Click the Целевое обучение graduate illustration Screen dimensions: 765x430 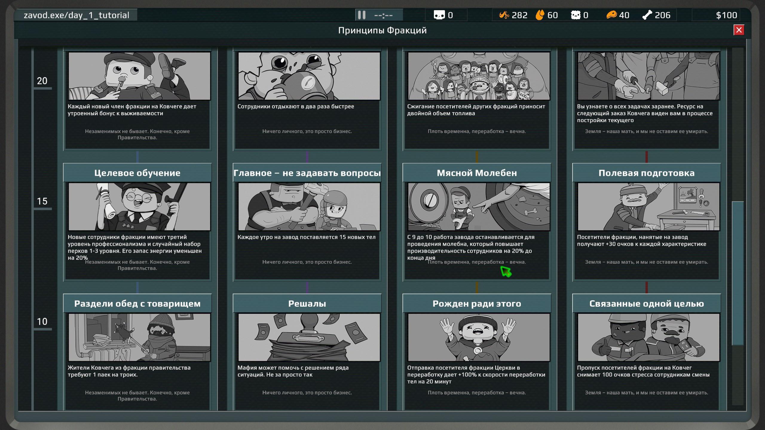139,207
